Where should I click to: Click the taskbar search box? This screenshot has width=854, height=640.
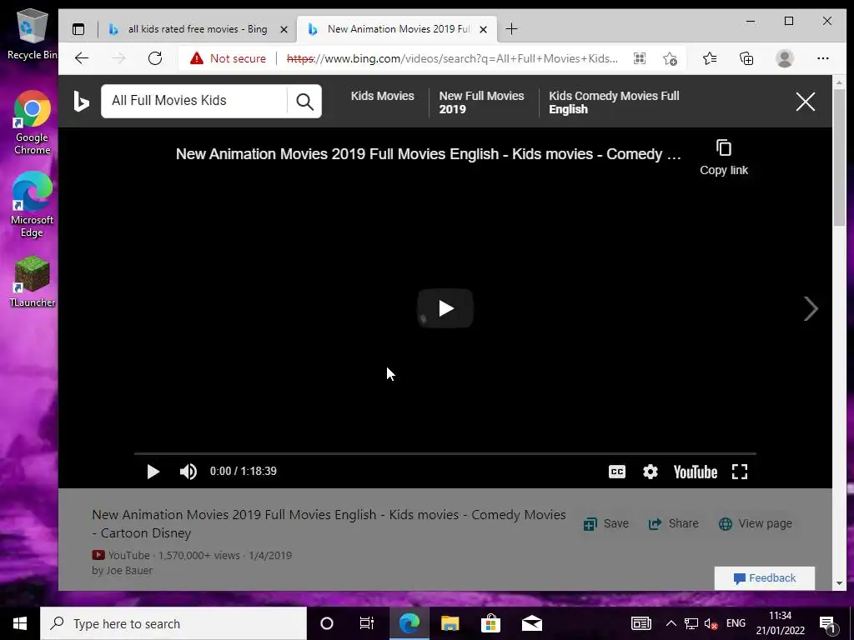[173, 623]
